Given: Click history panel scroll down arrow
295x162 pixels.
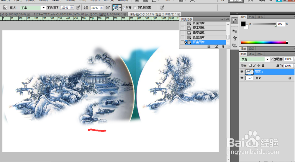Looking at the screenshot, I should click(228, 42).
